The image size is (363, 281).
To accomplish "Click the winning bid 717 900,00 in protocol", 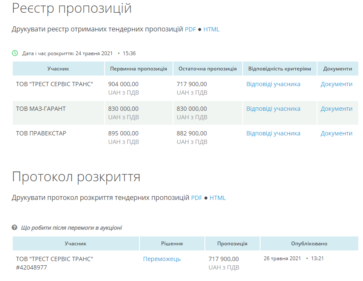I will [224, 259].
